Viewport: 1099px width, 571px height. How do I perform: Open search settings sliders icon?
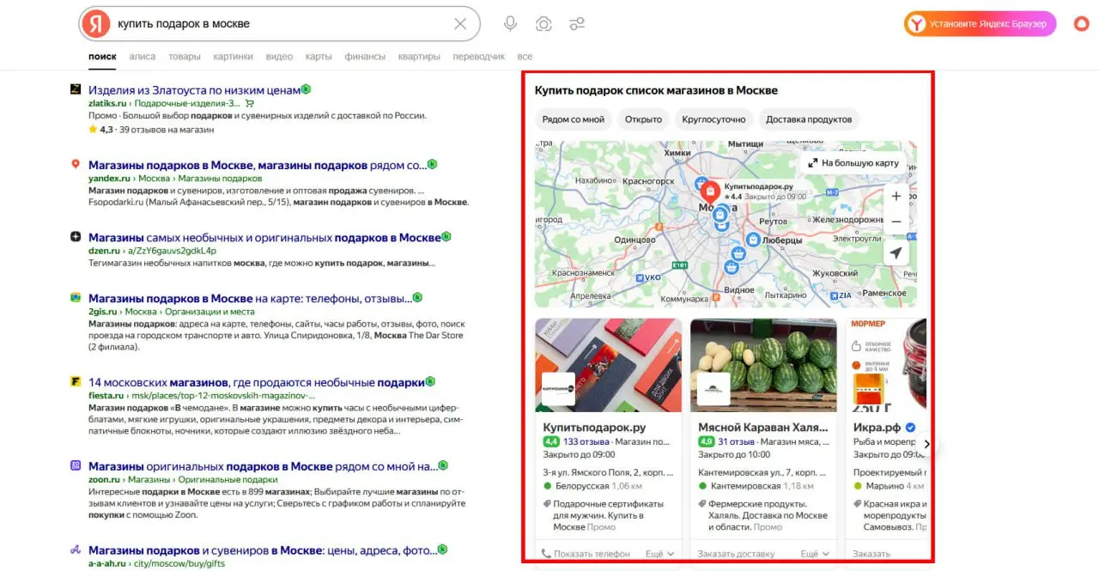pos(577,24)
